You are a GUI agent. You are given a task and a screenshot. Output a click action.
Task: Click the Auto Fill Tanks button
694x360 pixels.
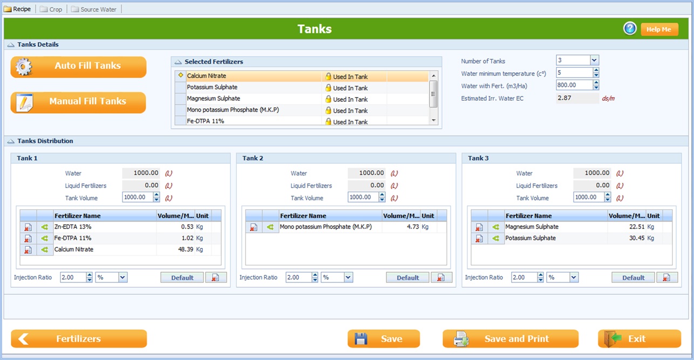coord(78,67)
